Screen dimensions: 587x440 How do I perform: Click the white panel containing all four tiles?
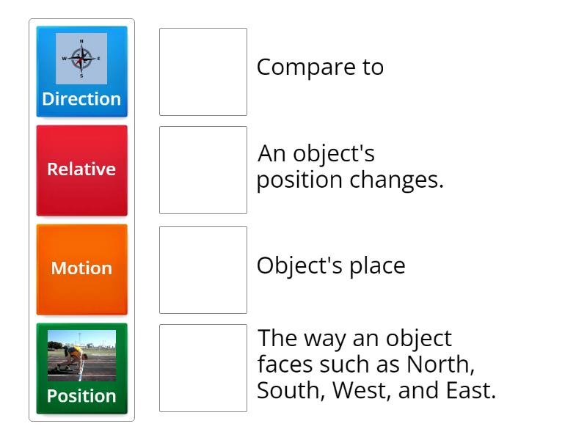pyautogui.click(x=81, y=220)
